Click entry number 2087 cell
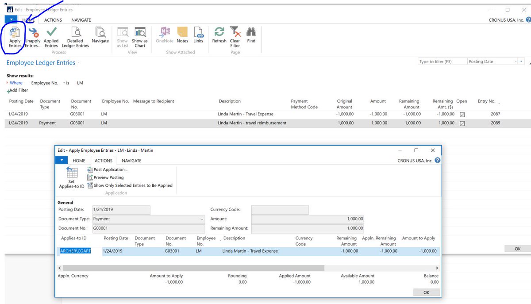 495,114
